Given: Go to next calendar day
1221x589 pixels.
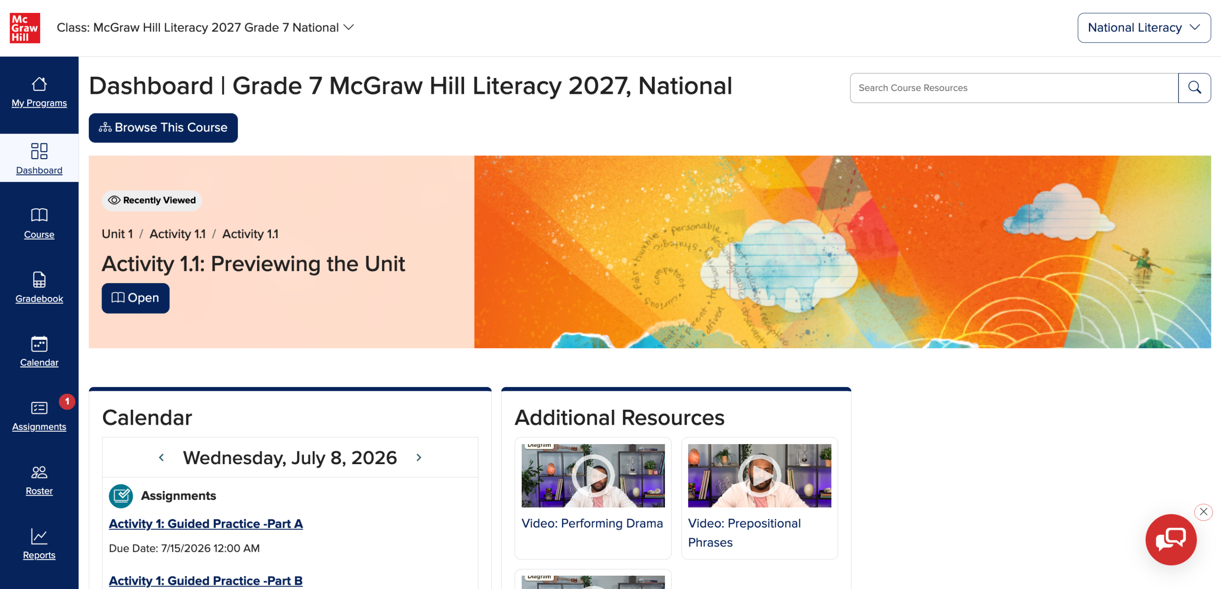Looking at the screenshot, I should coord(419,457).
